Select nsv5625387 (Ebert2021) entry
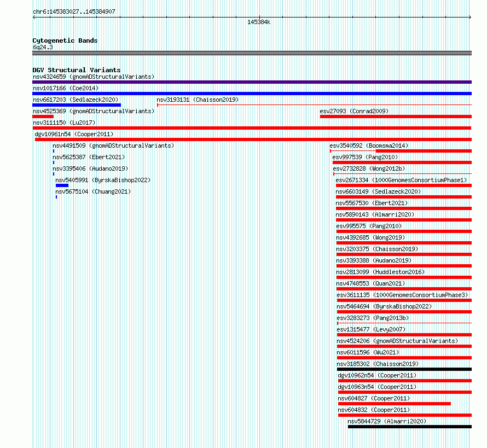 coord(89,157)
